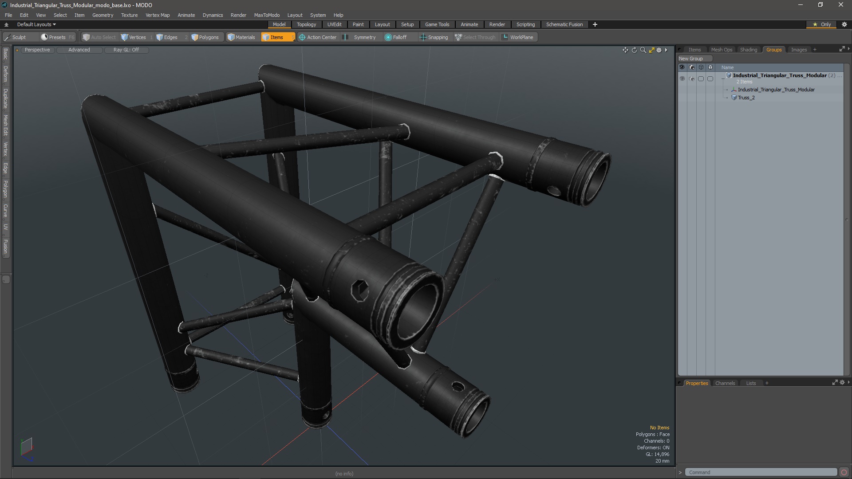Switch to the Lists tab
Image resolution: width=852 pixels, height=479 pixels.
click(x=751, y=383)
